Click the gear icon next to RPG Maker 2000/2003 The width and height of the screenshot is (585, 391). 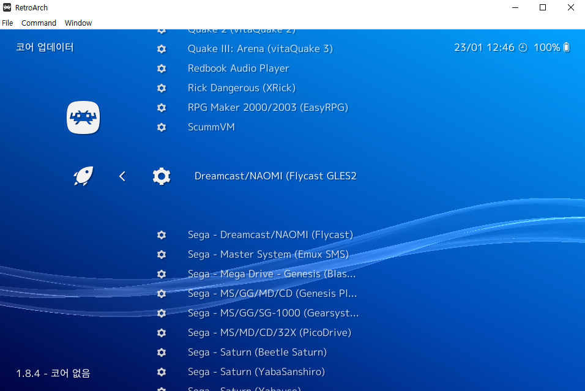tap(162, 108)
